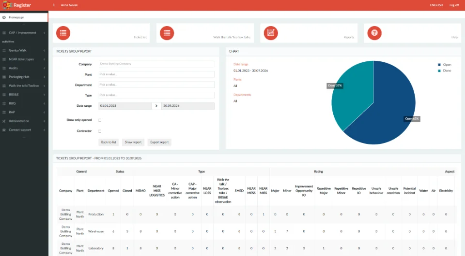
Task: Click the Audits list icon
Action: (4, 68)
